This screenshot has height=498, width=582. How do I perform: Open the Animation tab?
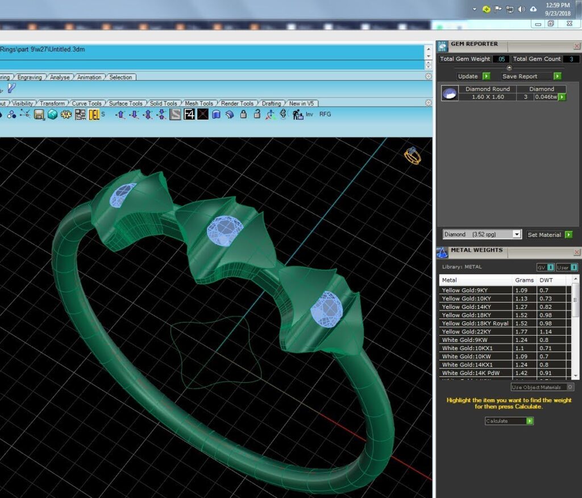(89, 77)
